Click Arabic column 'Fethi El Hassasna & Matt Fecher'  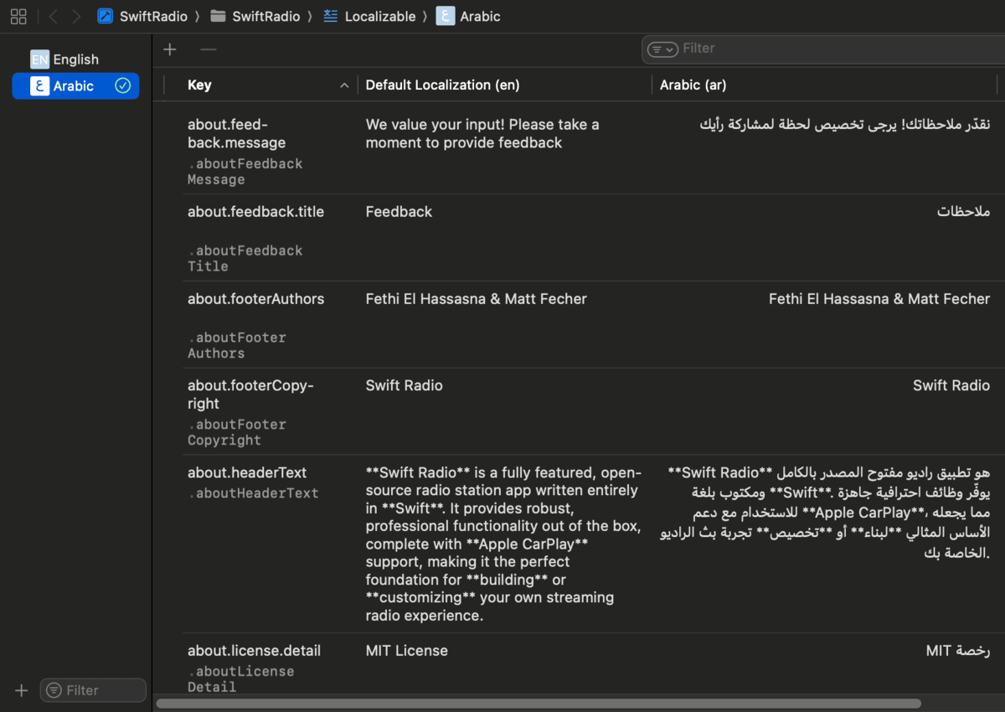tap(879, 299)
